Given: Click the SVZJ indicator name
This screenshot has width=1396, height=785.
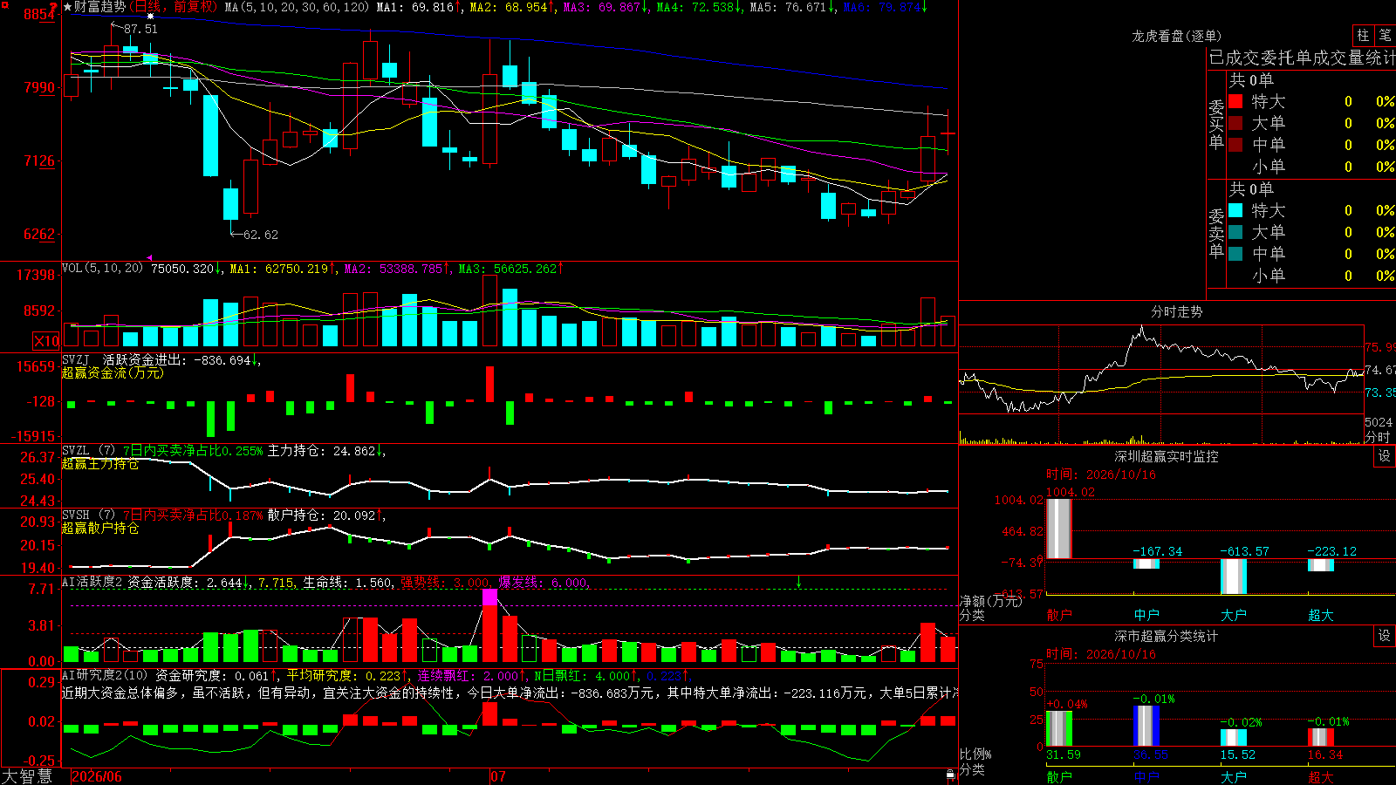Looking at the screenshot, I should pyautogui.click(x=76, y=359).
